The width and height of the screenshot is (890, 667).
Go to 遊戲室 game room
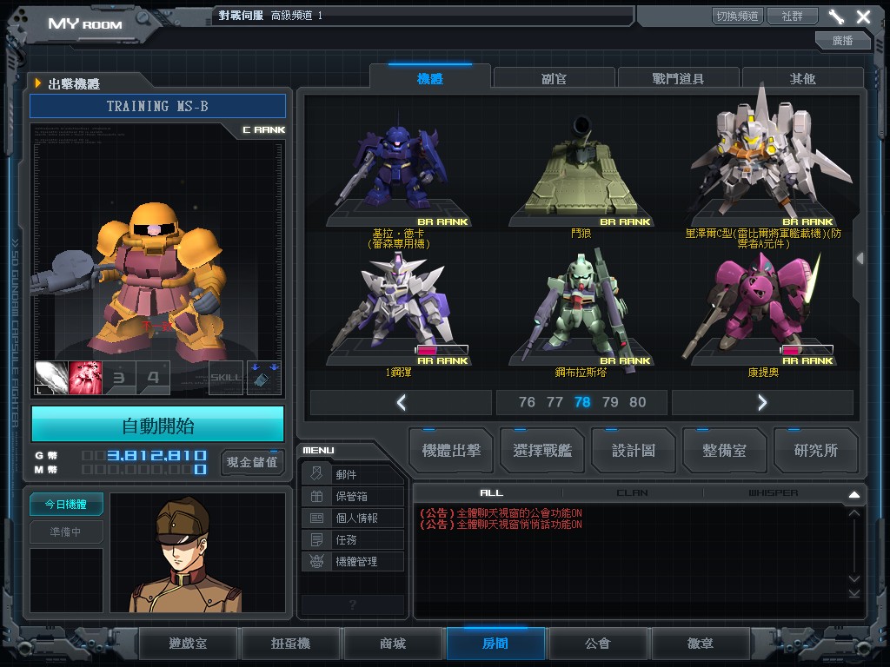pos(188,644)
